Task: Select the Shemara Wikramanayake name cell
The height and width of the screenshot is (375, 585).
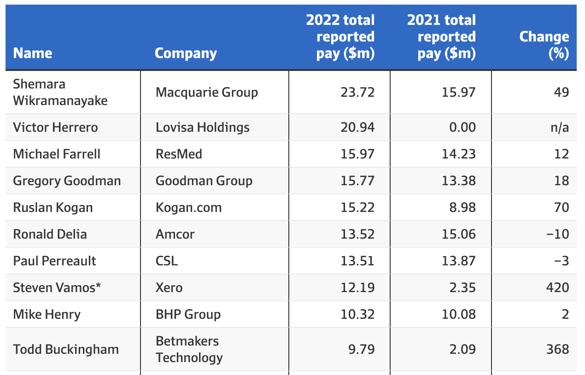Action: pos(60,92)
